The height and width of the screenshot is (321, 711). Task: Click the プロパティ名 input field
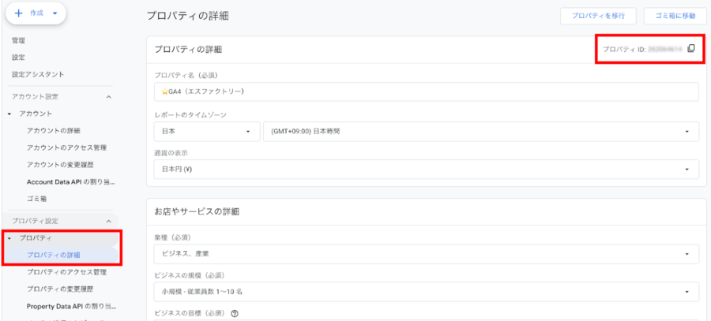[x=427, y=92]
